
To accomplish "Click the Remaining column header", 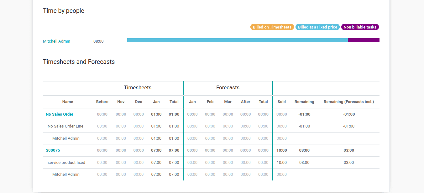I will [x=304, y=102].
